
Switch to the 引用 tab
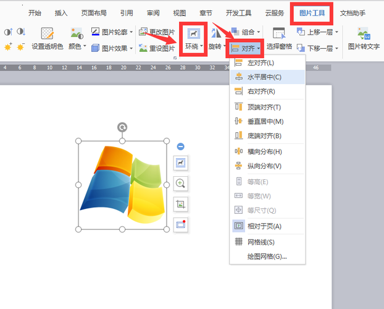pyautogui.click(x=127, y=13)
